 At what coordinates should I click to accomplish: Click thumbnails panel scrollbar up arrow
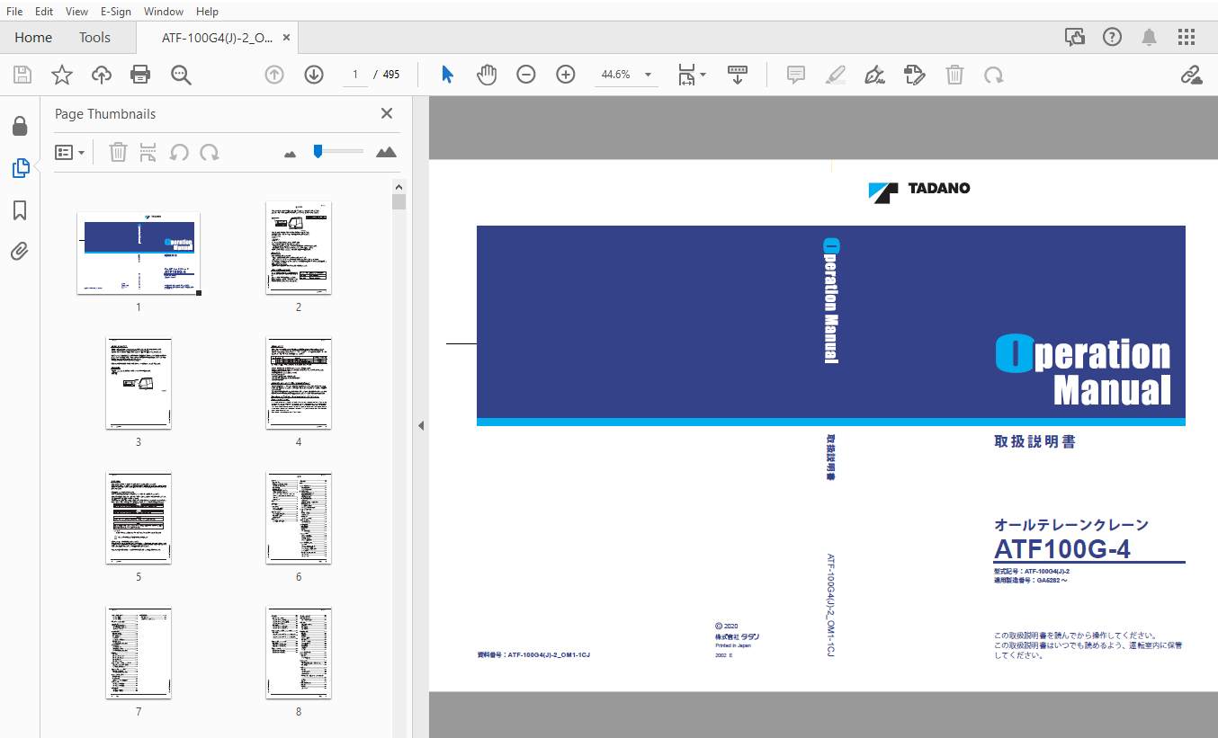click(399, 186)
